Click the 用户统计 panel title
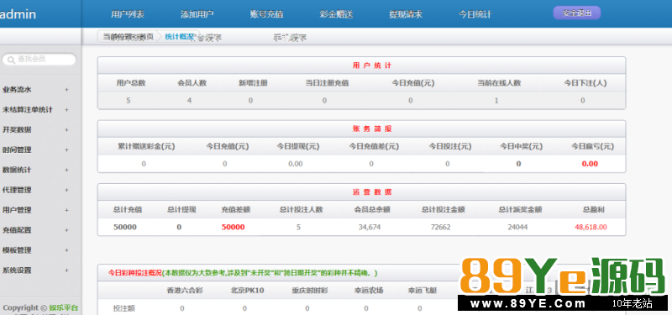Image resolution: width=672 pixels, height=315 pixels. (x=372, y=66)
